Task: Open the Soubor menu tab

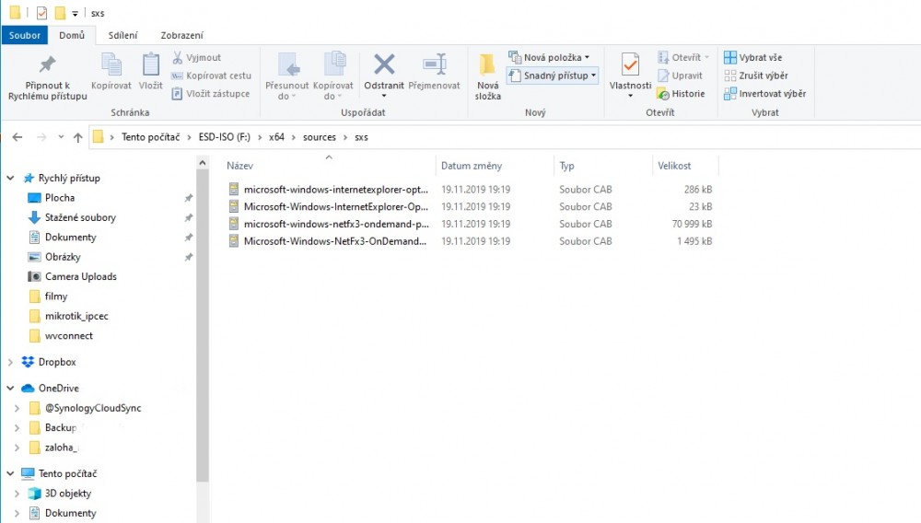Action: 25,35
